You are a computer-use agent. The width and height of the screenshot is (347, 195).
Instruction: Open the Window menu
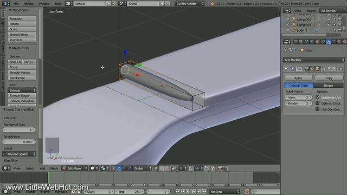coord(44,4)
